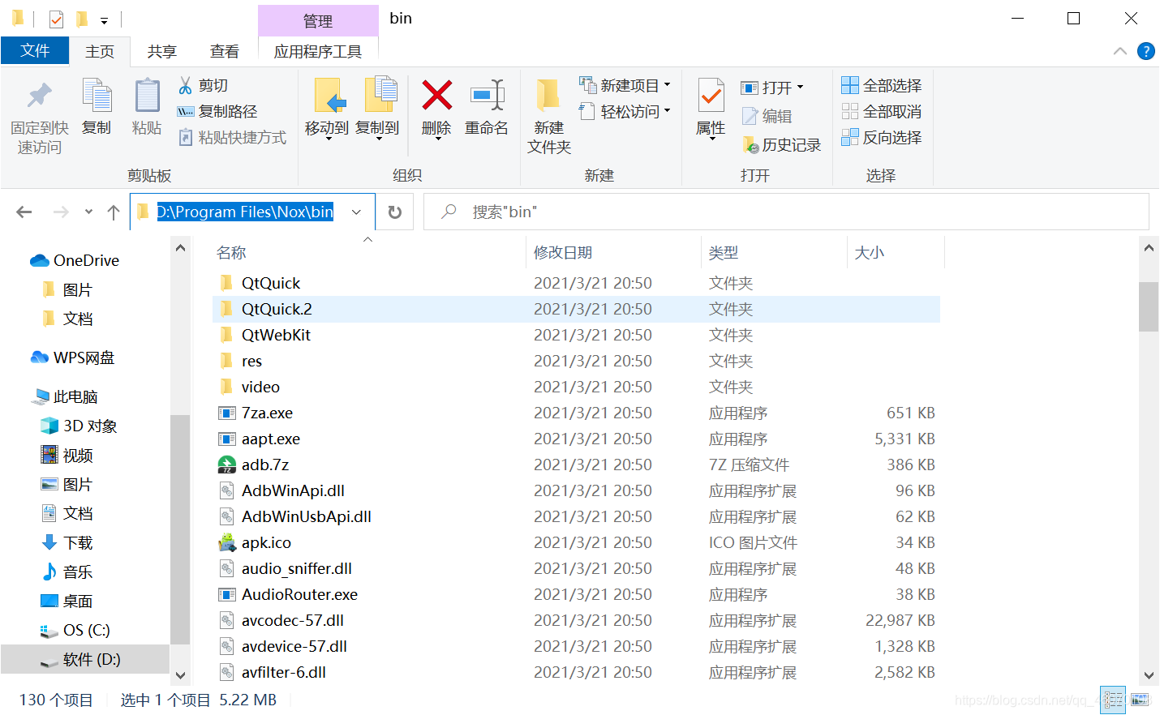Click the Rename (重命名) icon
1160x715 pixels.
pyautogui.click(x=487, y=96)
